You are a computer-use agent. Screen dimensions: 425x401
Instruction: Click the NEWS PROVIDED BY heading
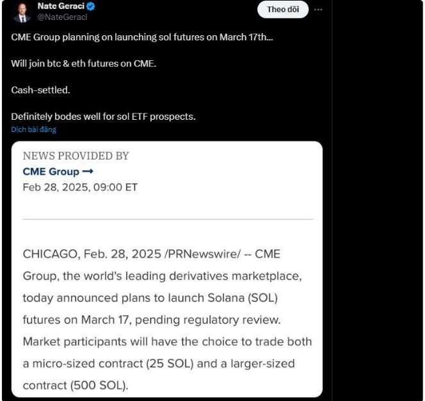click(76, 156)
